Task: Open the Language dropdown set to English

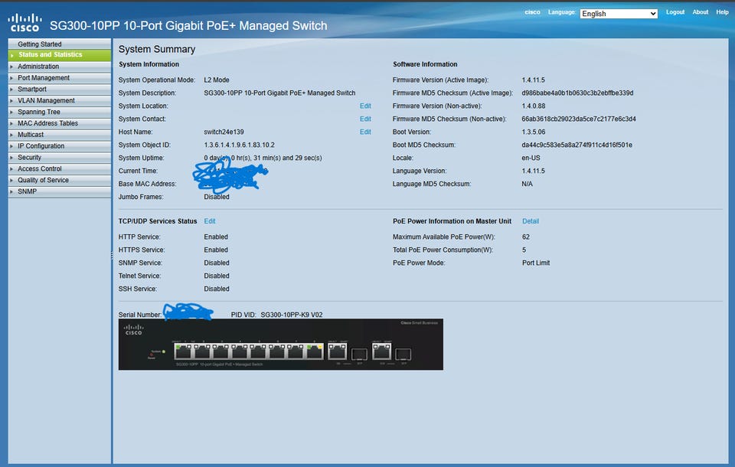Action: click(619, 14)
